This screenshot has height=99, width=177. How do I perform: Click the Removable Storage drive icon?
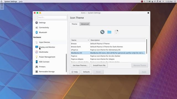tap(37, 71)
